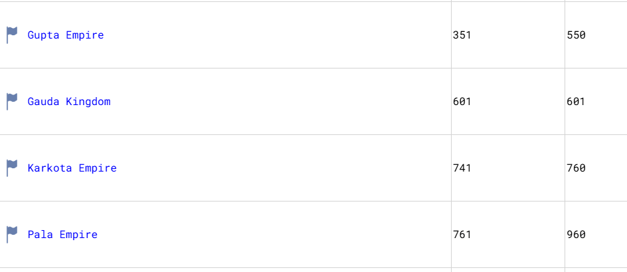Select Gupta Empire end year 550
Image resolution: width=627 pixels, height=272 pixels.
tap(576, 35)
